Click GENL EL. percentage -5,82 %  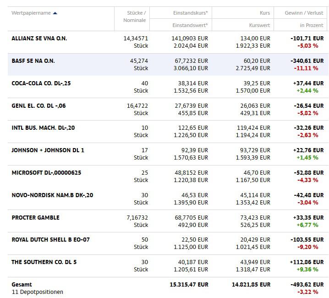pos(308,113)
